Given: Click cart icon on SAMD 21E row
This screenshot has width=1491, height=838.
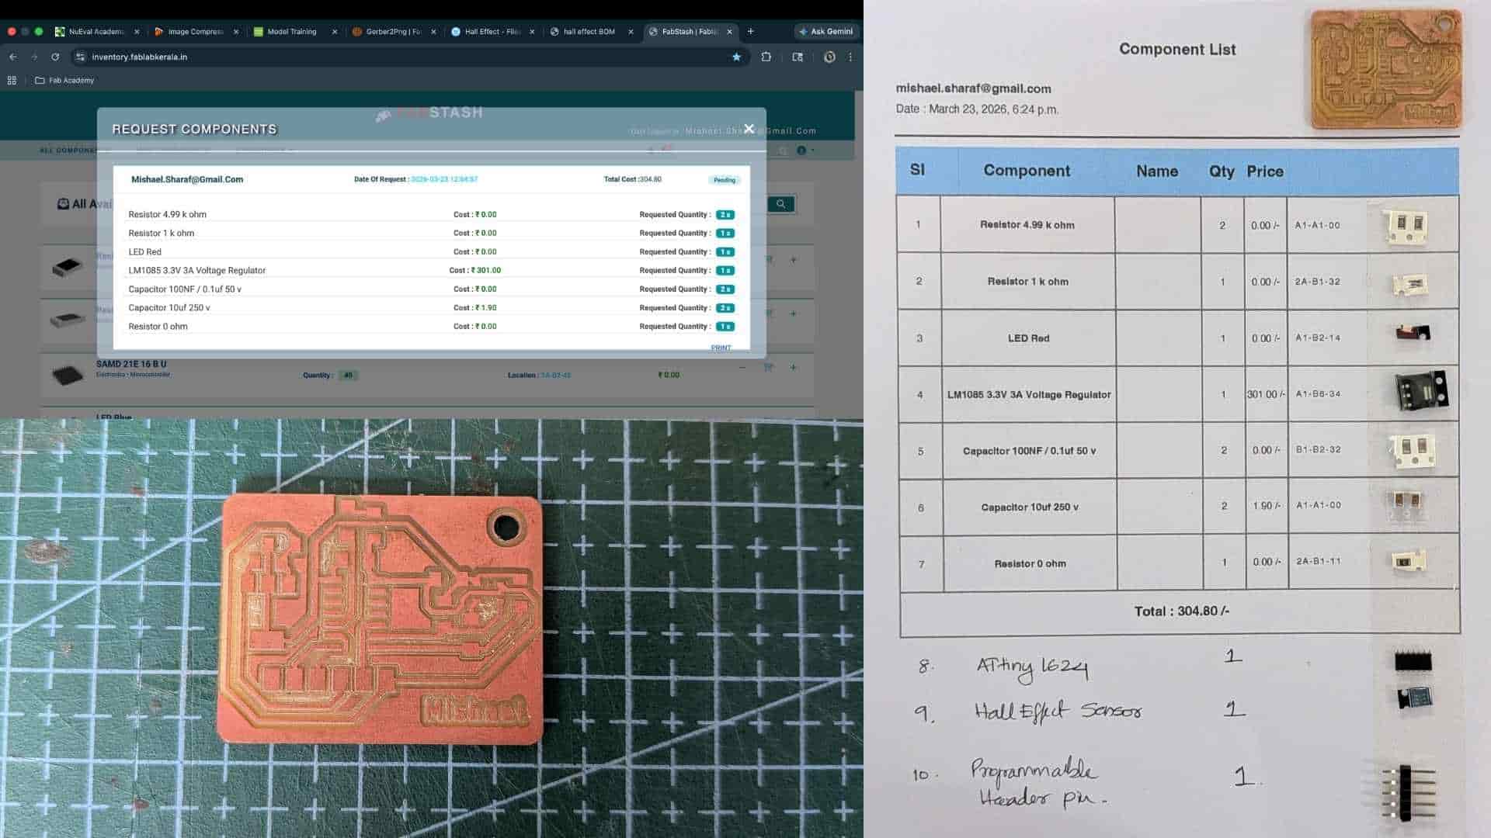Looking at the screenshot, I should click(x=768, y=367).
